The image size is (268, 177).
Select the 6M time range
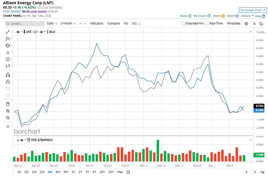click(x=58, y=172)
